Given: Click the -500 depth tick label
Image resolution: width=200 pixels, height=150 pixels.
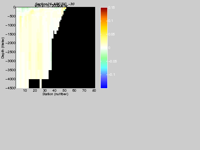Looking at the screenshot, I should point(11,16).
